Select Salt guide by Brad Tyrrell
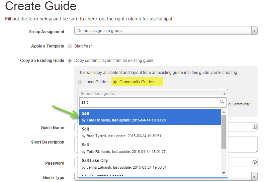This screenshot has width=268, height=182. pyautogui.click(x=150, y=132)
